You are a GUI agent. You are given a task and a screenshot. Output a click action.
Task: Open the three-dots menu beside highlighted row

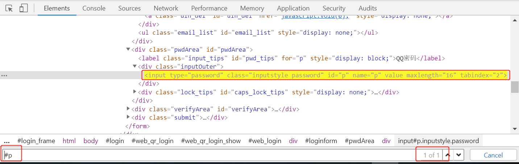pos(4,75)
